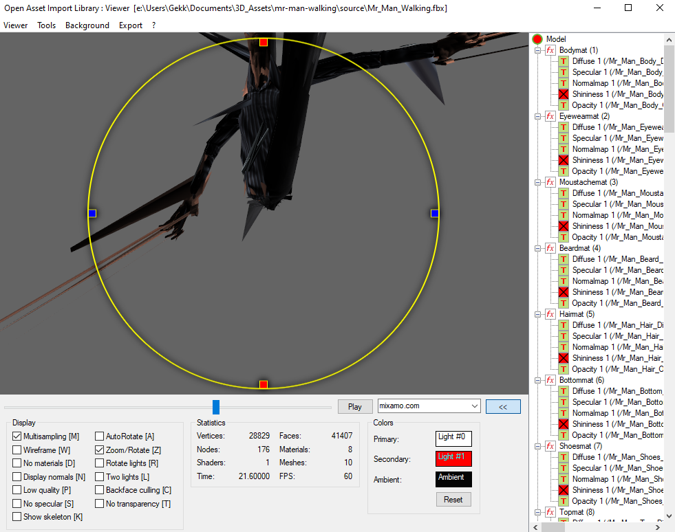Click the Hairmat Opacity 1 texture icon

point(564,369)
